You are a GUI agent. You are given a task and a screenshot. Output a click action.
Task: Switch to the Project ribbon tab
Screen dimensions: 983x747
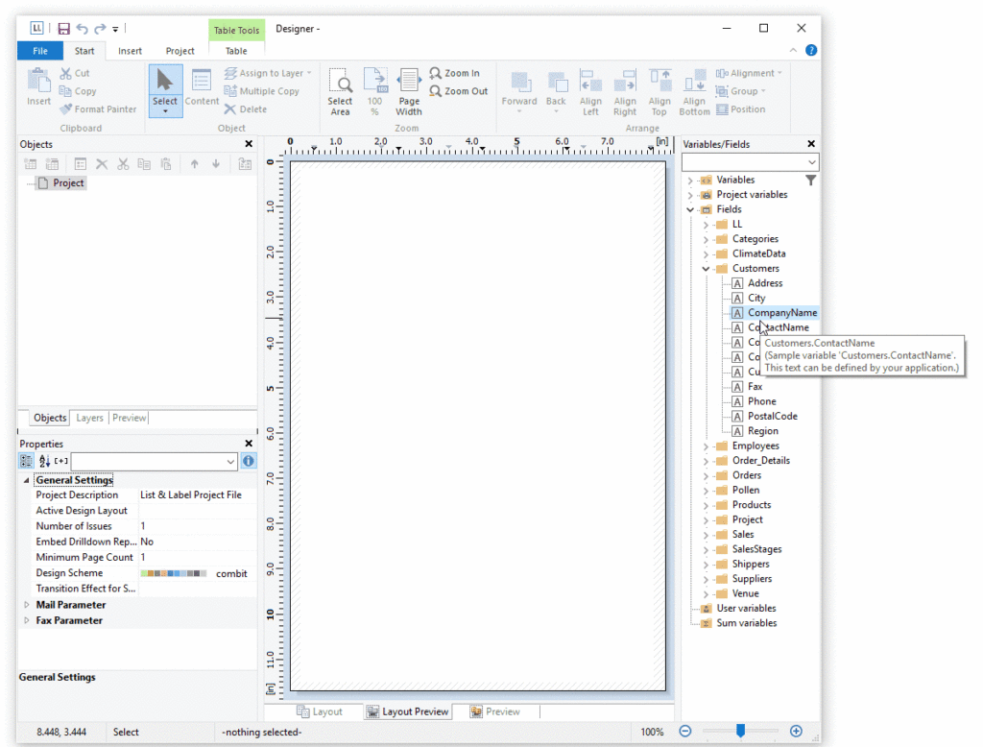(x=180, y=51)
